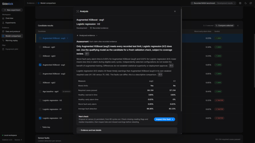Click the Recorded NASA benchmark dataset icon

pyautogui.click(x=192, y=3)
